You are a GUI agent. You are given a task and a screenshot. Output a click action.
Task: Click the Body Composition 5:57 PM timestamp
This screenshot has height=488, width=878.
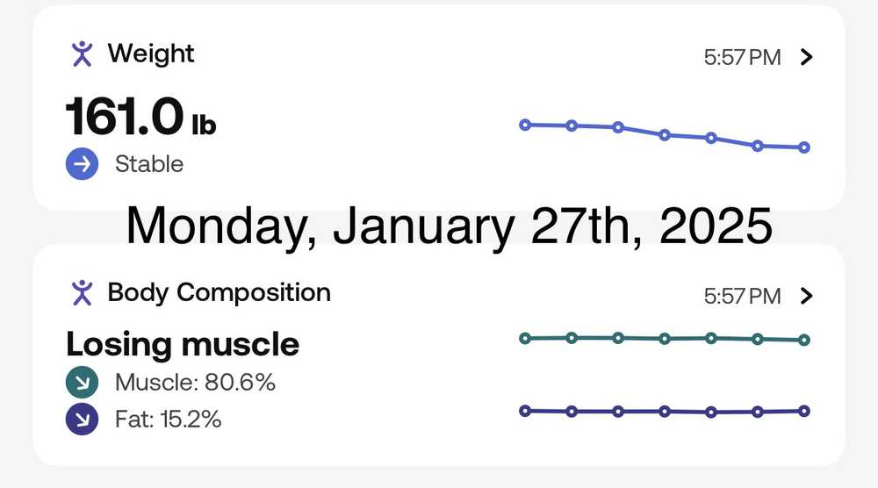pyautogui.click(x=742, y=297)
